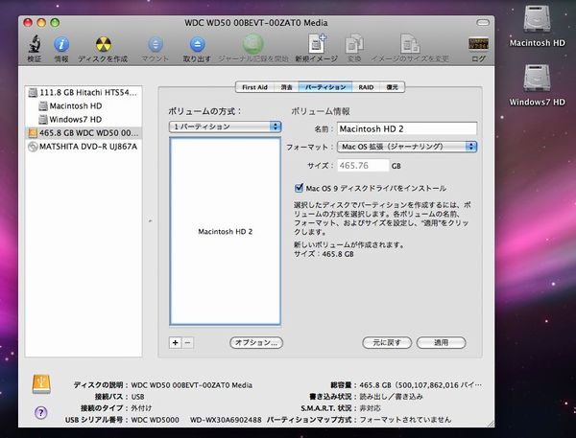Select Macintosh HD volume in sidebar
This screenshot has width=576, height=438.
[x=84, y=106]
